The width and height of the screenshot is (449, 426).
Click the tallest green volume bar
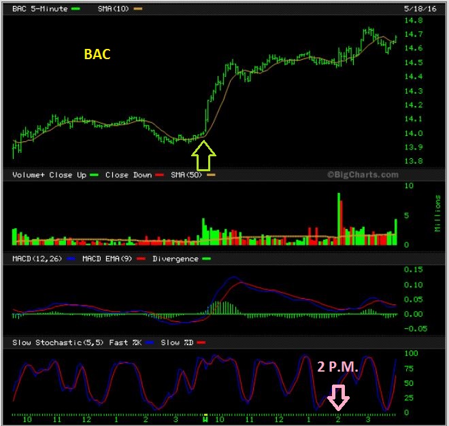click(x=339, y=219)
